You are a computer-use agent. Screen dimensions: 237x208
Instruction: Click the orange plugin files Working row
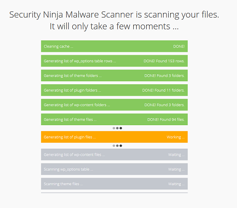[114, 137]
